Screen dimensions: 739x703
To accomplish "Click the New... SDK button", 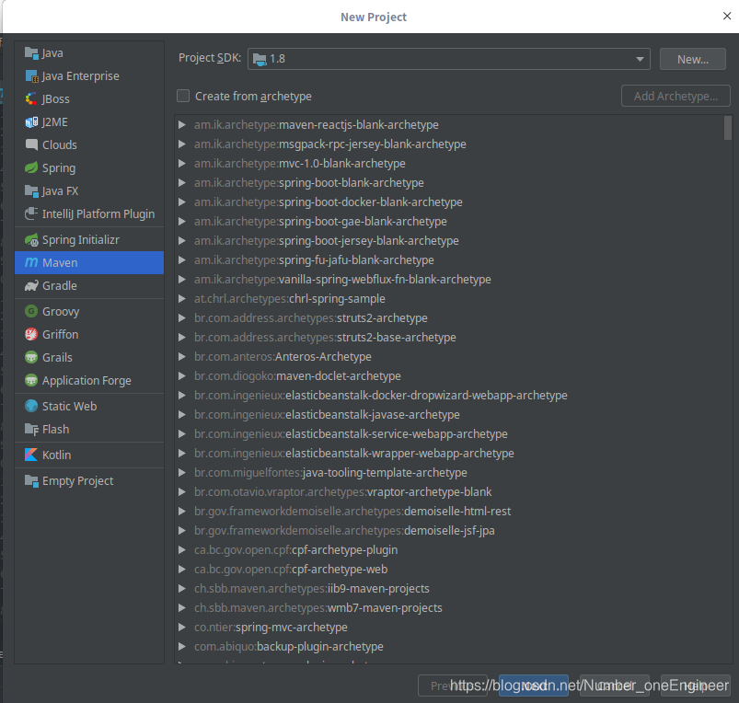I will pyautogui.click(x=692, y=60).
